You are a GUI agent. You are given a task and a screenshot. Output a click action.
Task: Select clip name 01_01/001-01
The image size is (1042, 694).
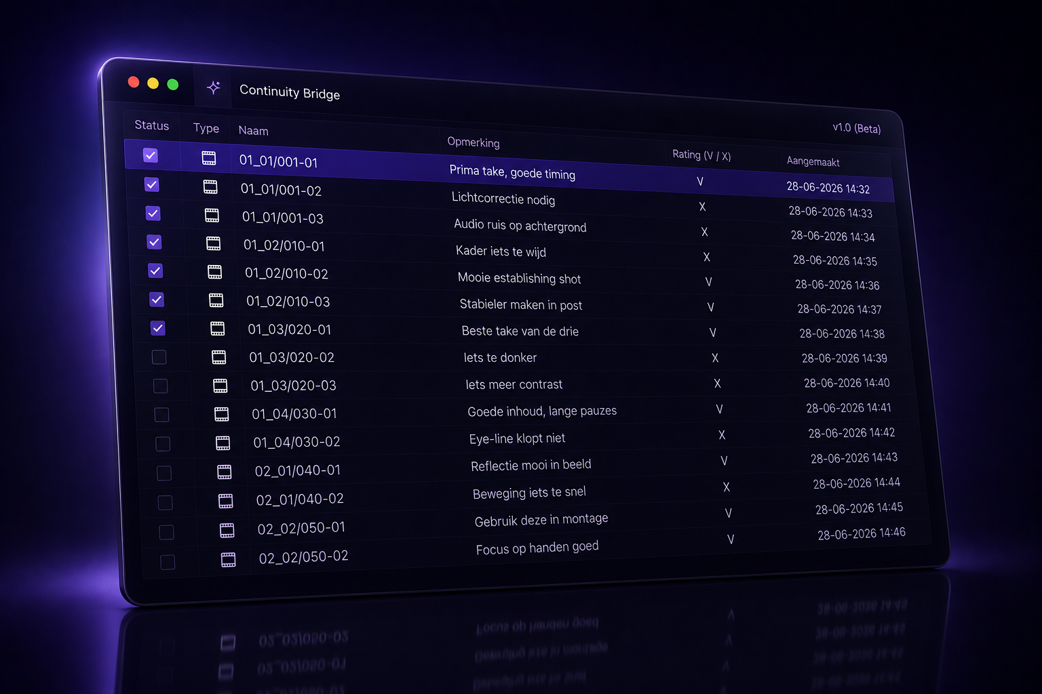pos(279,162)
